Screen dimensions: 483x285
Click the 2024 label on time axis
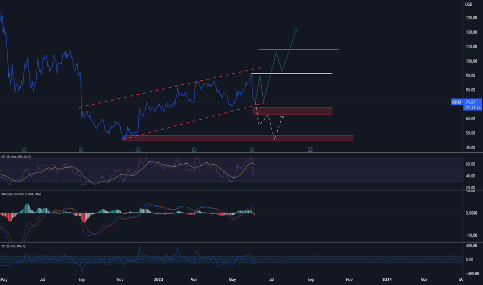tap(387, 279)
